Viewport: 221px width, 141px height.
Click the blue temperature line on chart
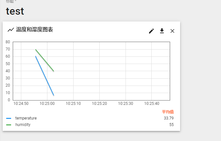click(x=45, y=76)
